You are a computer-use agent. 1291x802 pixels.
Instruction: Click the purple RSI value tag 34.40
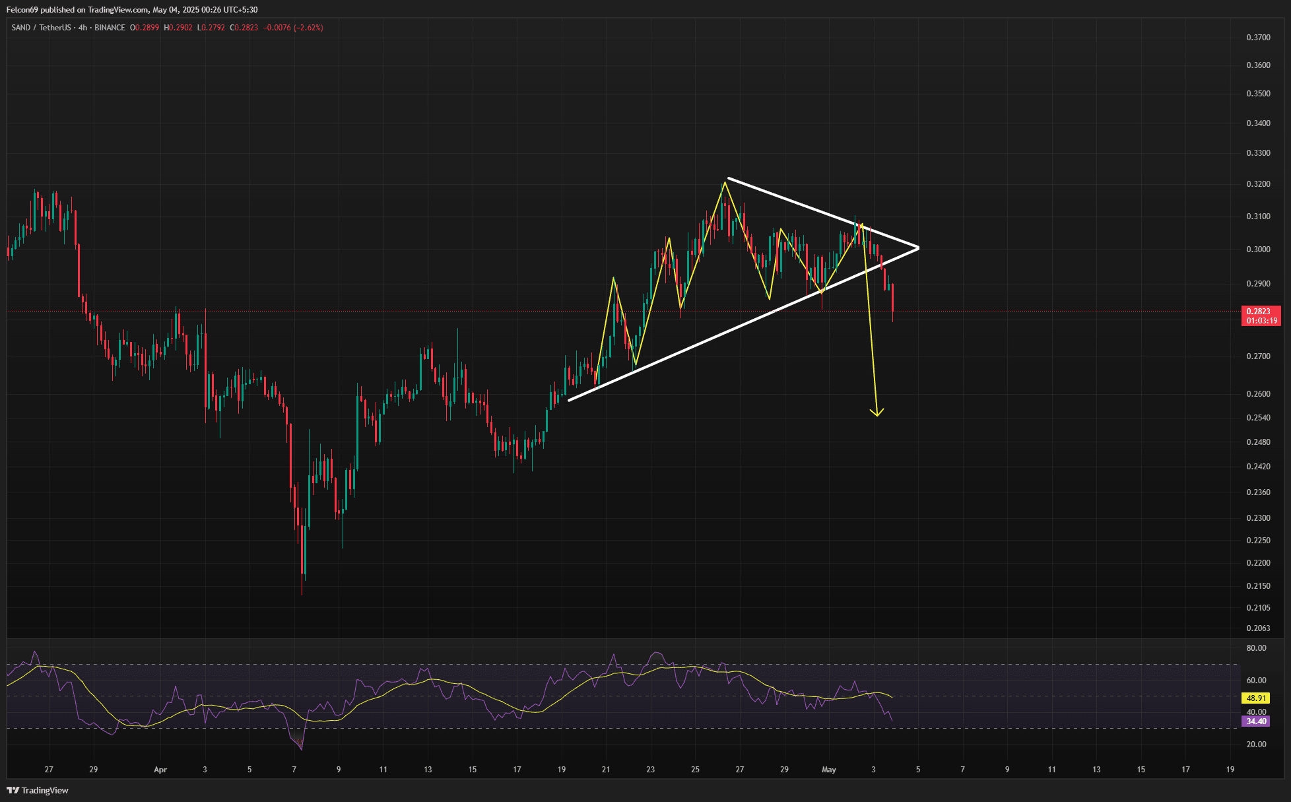tap(1255, 721)
